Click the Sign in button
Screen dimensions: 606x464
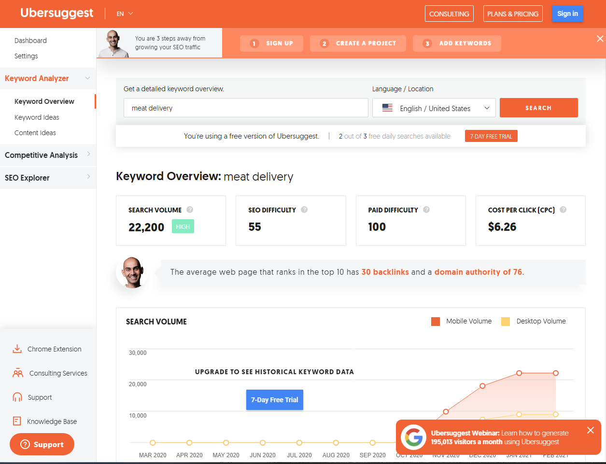click(x=567, y=14)
